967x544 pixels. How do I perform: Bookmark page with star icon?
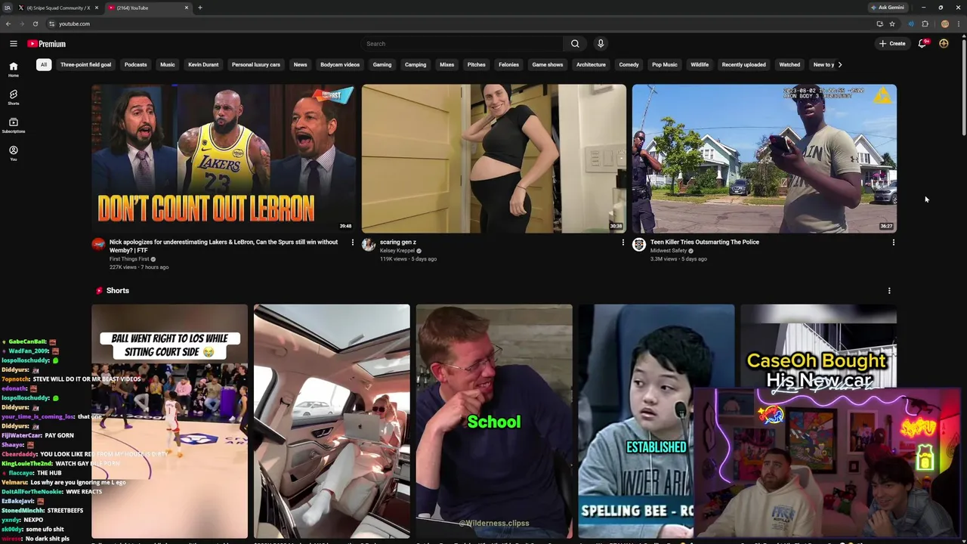pyautogui.click(x=892, y=24)
